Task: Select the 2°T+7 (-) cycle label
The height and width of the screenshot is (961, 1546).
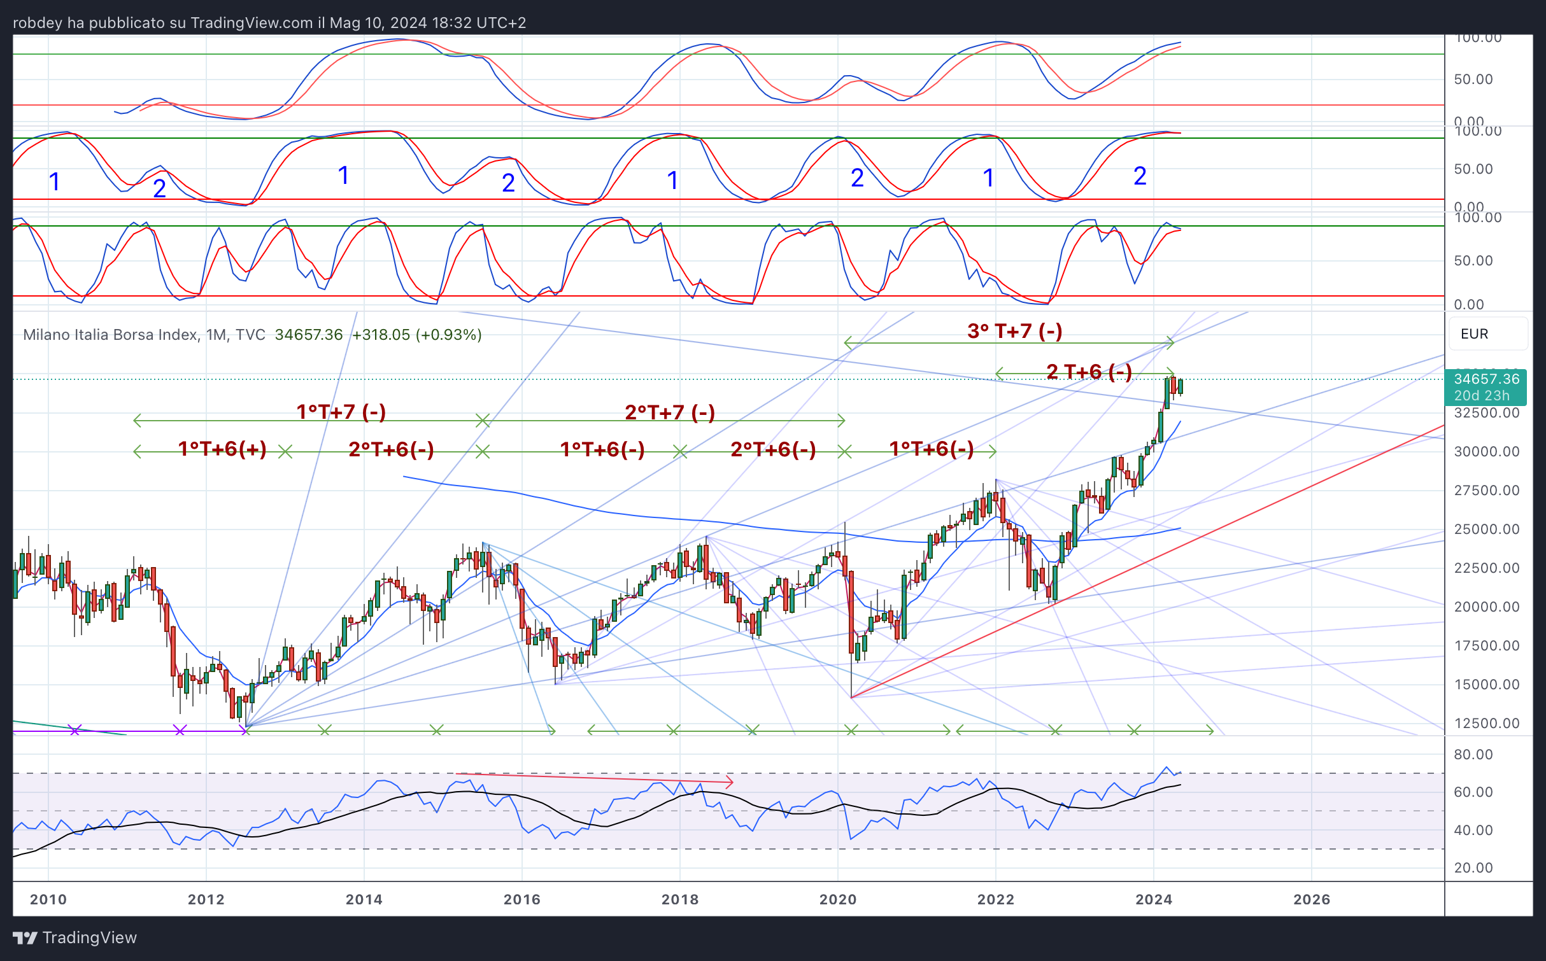Action: tap(670, 412)
